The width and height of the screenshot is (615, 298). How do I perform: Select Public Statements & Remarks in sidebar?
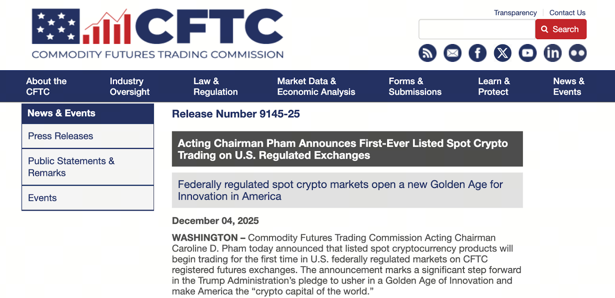(71, 167)
